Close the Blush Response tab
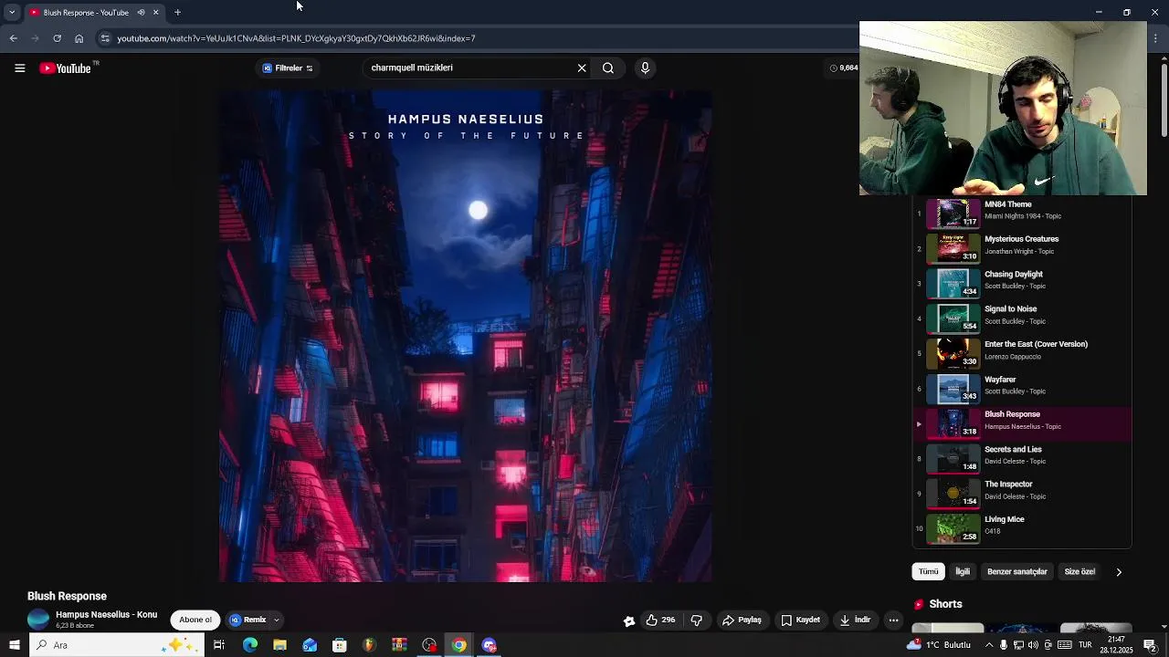This screenshot has width=1169, height=657. (155, 12)
